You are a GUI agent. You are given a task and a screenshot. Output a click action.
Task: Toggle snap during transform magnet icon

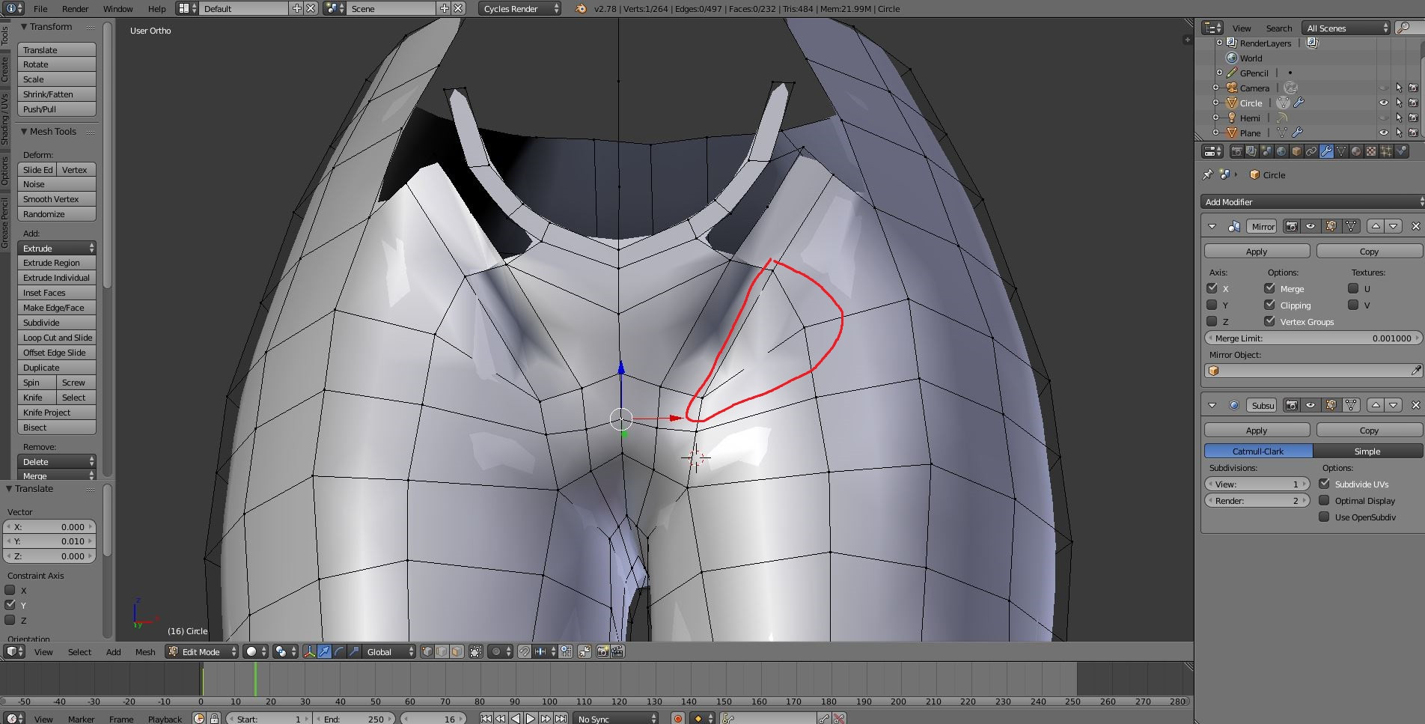[x=525, y=652]
